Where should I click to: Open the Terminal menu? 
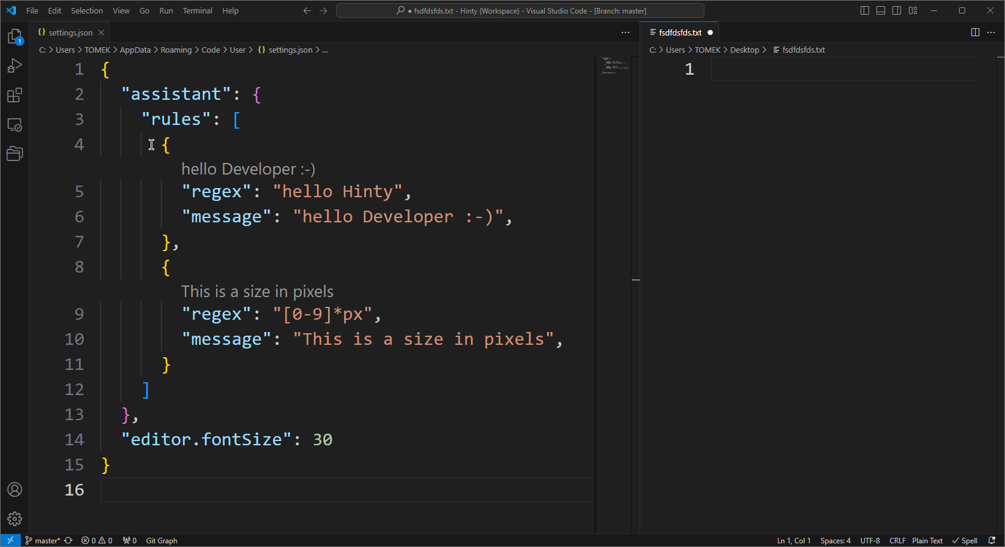pos(198,10)
